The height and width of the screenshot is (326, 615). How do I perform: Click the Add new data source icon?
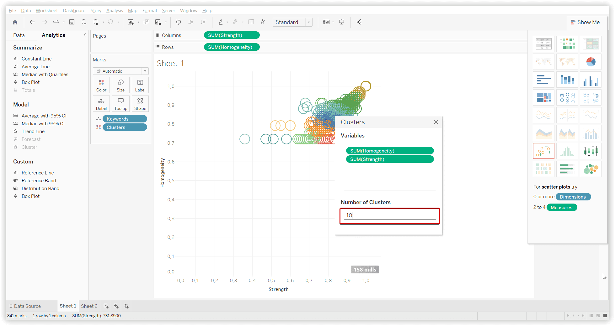84,22
